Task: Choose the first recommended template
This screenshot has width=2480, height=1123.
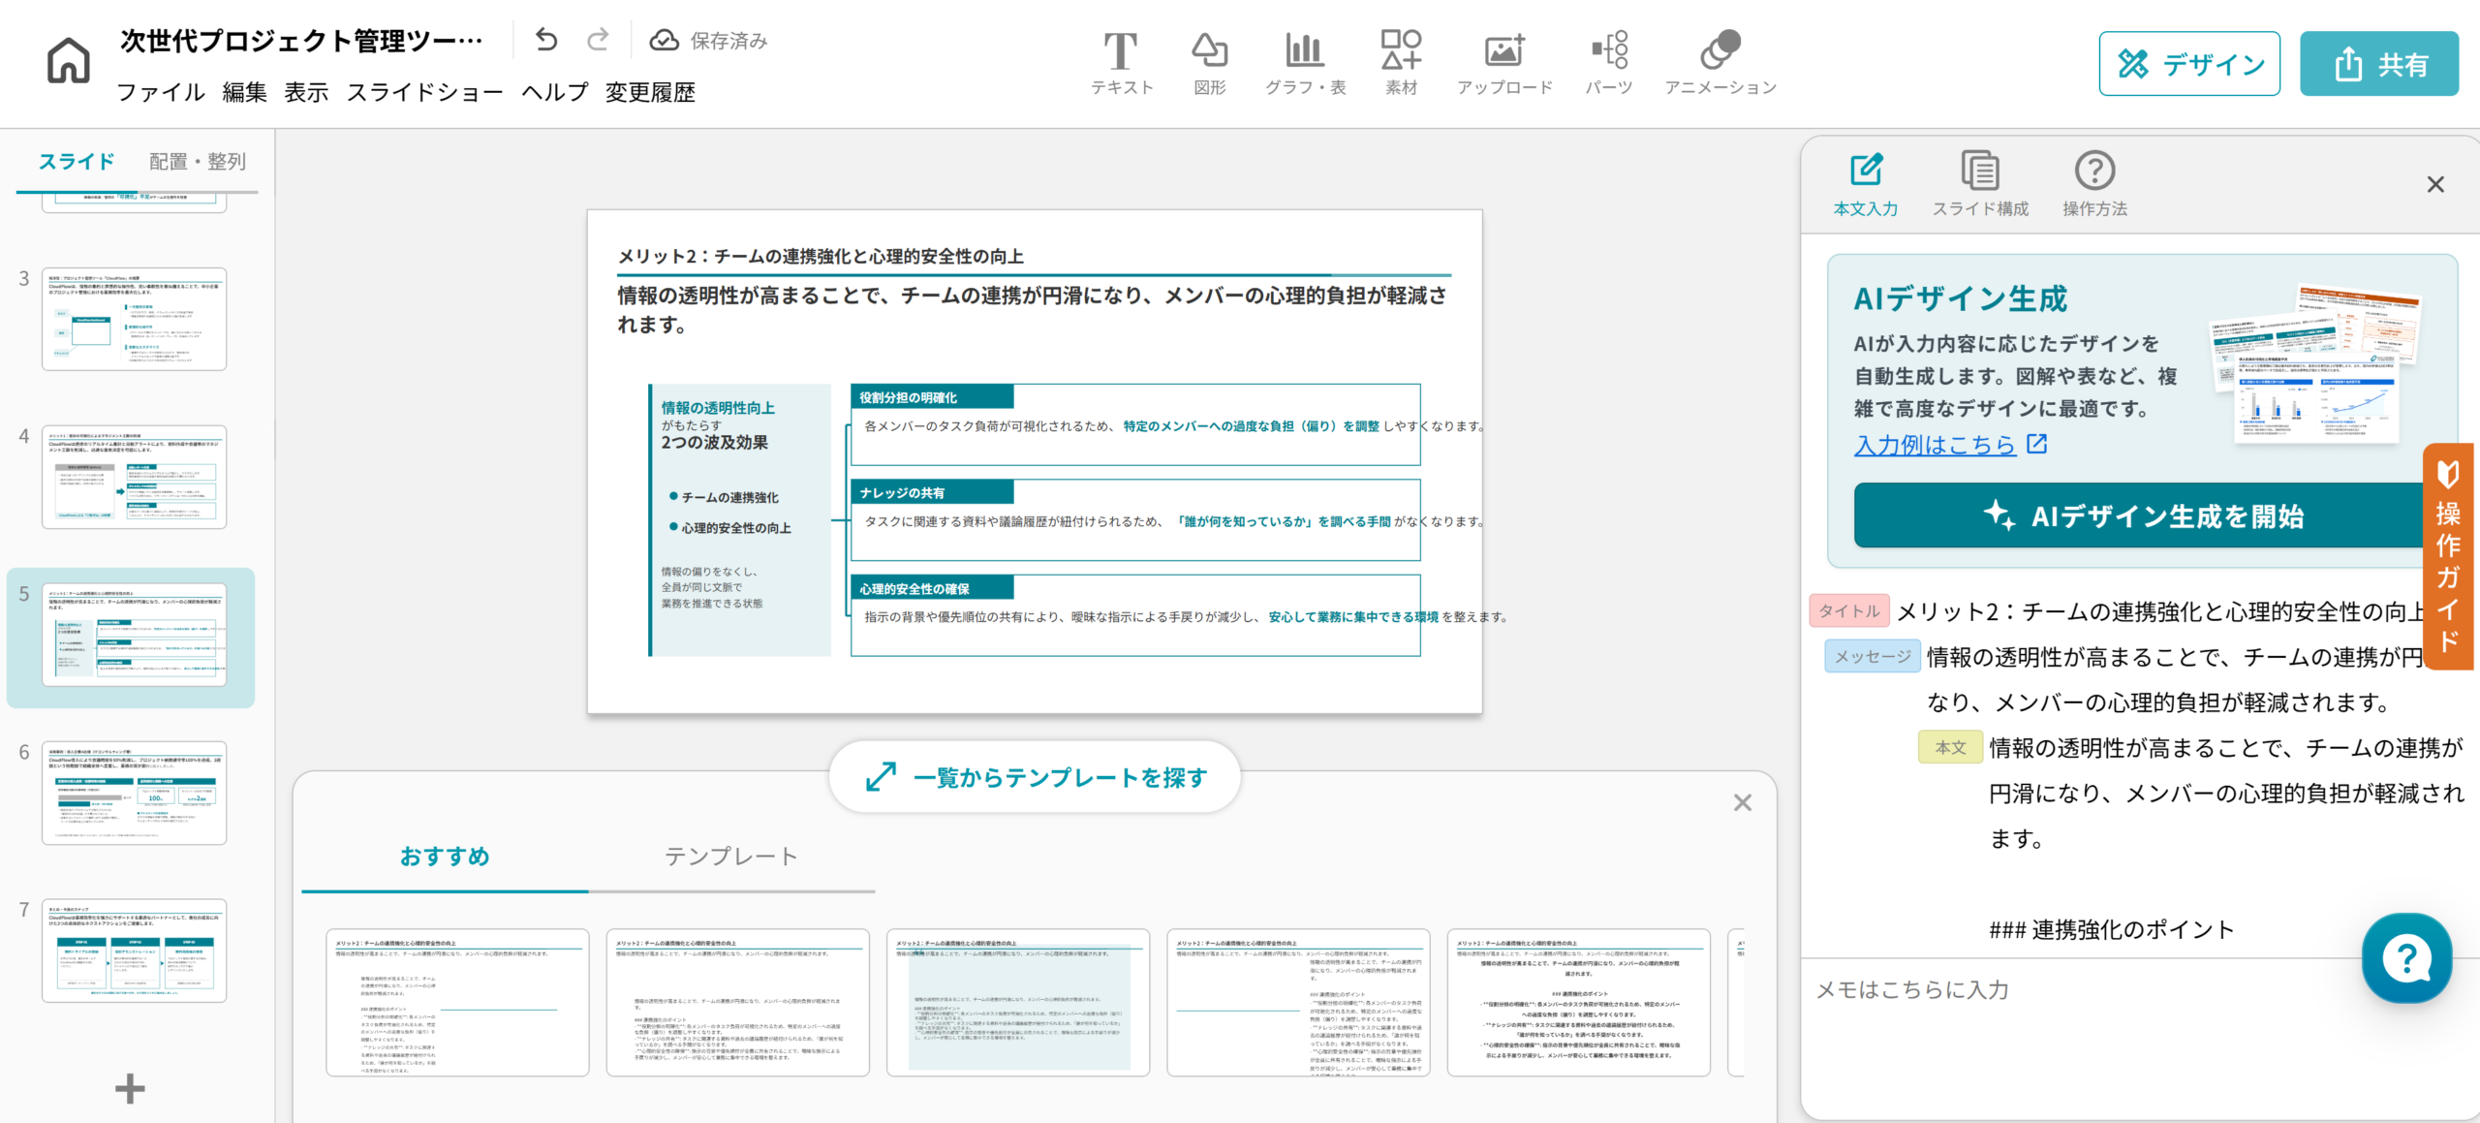Action: click(x=457, y=1003)
